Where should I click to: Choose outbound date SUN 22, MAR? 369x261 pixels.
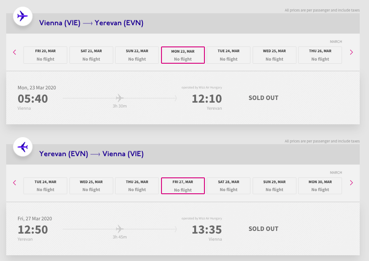pos(137,55)
